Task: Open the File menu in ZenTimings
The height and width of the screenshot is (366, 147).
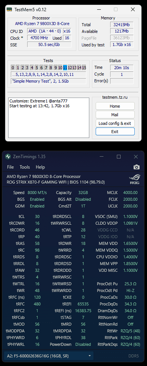Action: 10,167
